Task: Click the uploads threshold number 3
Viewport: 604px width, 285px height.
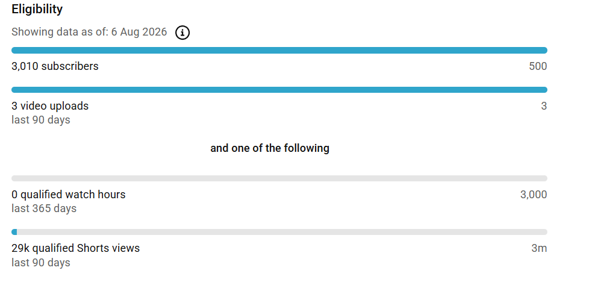Action: coord(544,106)
